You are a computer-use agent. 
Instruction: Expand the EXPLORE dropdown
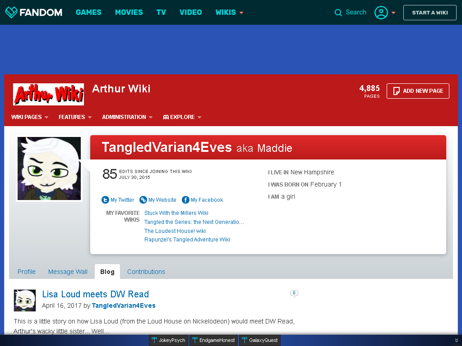tap(182, 117)
